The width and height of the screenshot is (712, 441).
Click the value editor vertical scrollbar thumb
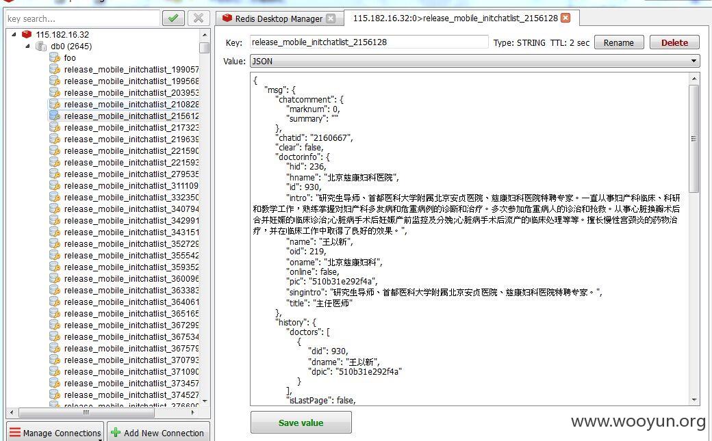pyautogui.click(x=694, y=138)
